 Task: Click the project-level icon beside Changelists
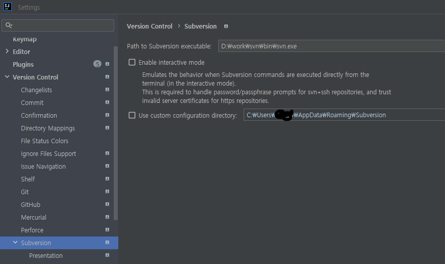click(x=107, y=90)
